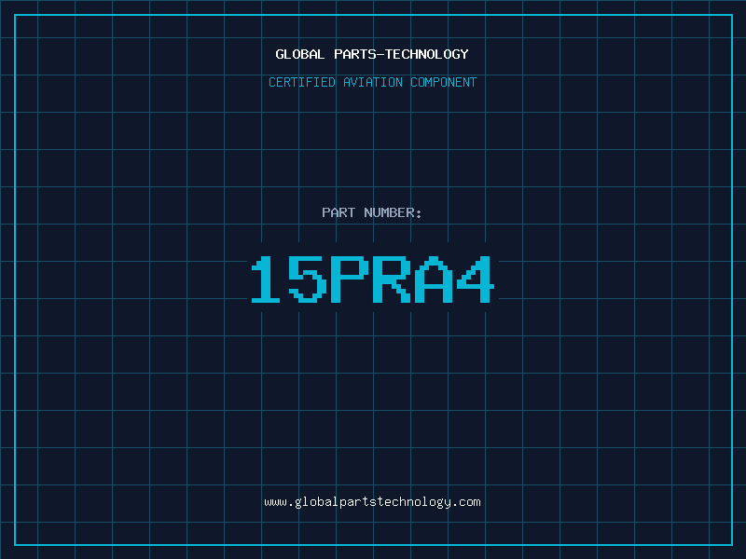
Task: Select the letter R in part number
Action: pyautogui.click(x=392, y=279)
